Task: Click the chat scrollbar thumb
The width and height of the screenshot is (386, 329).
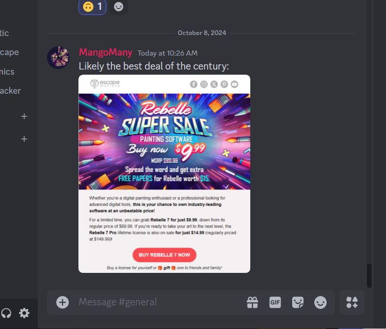Action: [369, 275]
